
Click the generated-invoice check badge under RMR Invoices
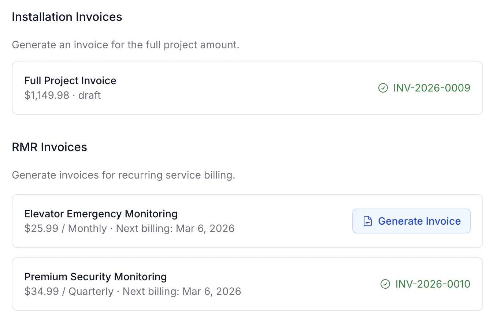point(385,284)
